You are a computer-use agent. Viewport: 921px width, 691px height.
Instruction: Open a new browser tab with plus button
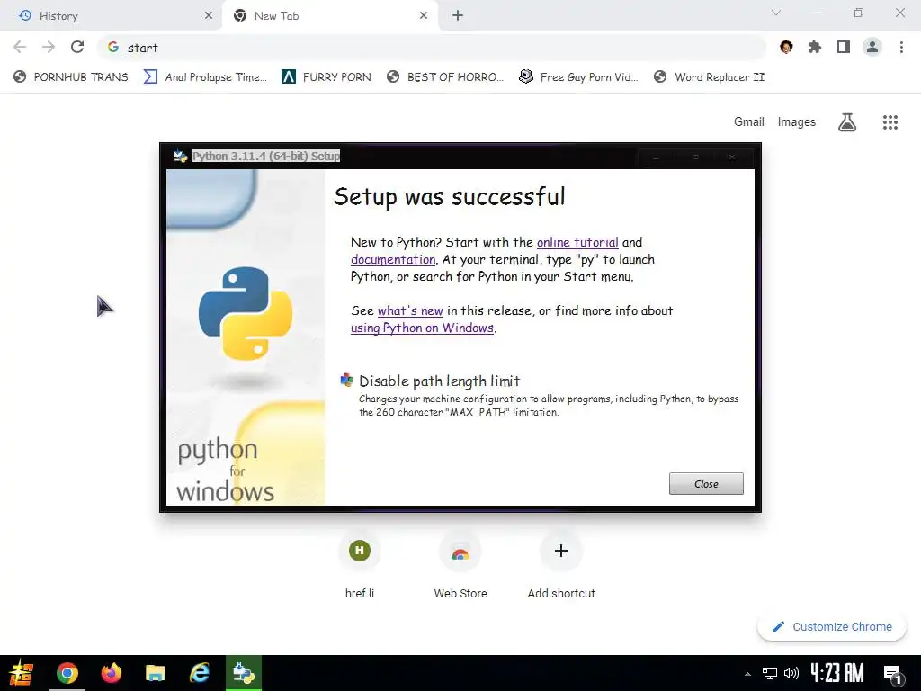click(458, 16)
